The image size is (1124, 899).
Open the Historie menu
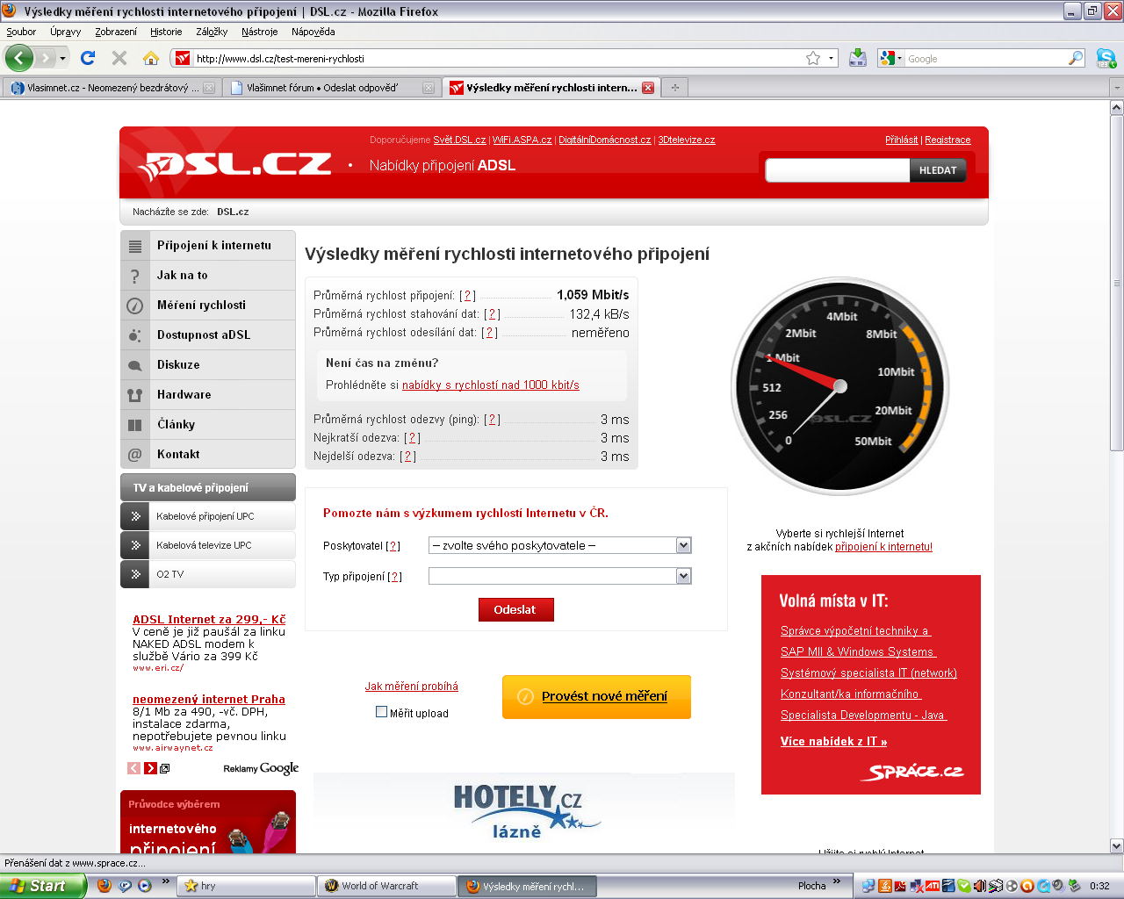click(x=166, y=32)
